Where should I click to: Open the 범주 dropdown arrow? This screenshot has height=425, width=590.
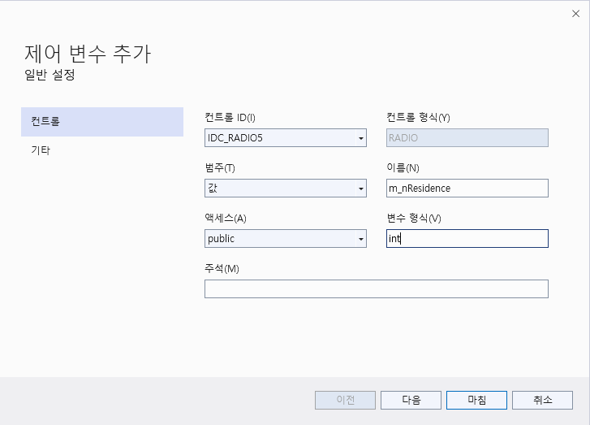360,189
